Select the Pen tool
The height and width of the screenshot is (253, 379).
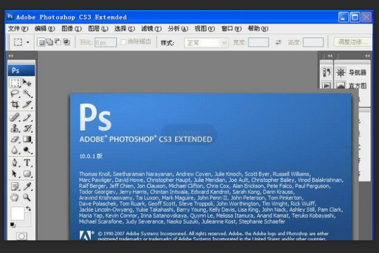point(15,163)
